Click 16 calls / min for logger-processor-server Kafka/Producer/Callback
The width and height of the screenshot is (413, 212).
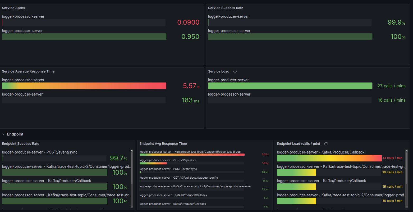coord(392,187)
